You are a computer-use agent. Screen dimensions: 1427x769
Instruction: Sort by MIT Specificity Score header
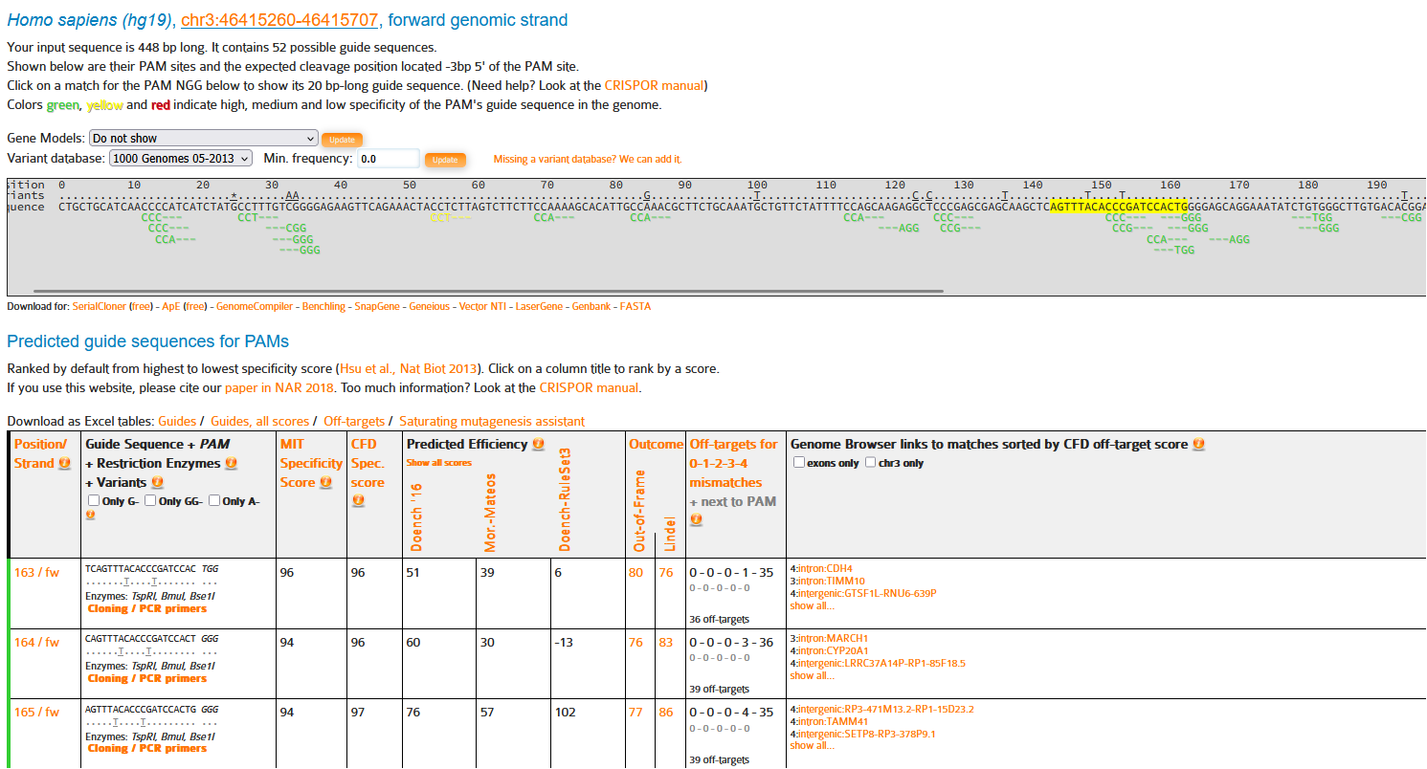pos(311,463)
